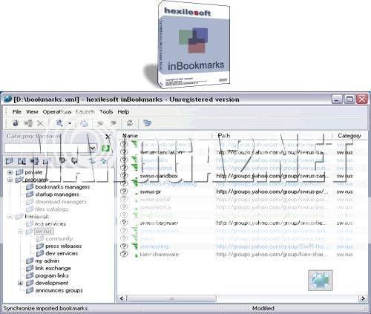This screenshot has width=371, height=314.
Task: Click the synchronize arrows toolbar icon
Action: coord(130,123)
